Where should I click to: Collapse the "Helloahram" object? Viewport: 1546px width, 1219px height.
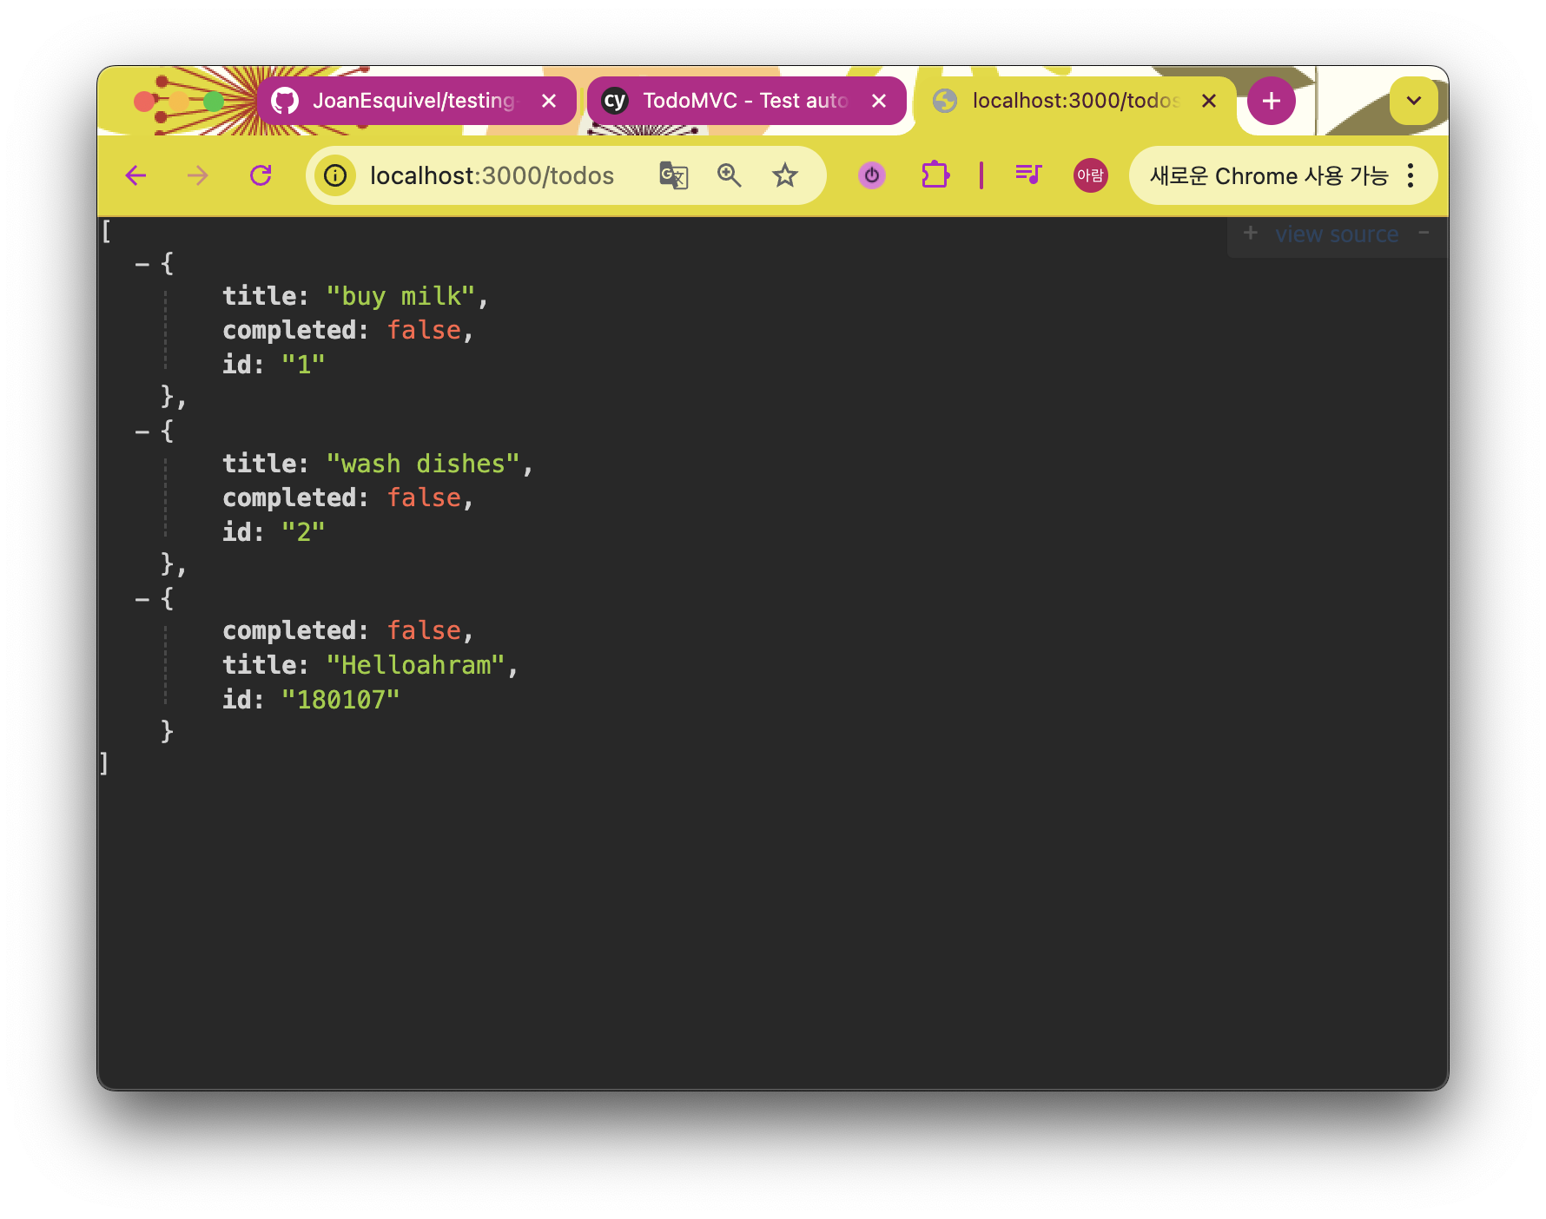[142, 599]
